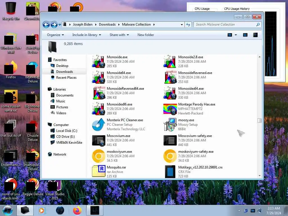Open Recent Places in navigation pane

pyautogui.click(x=66, y=78)
